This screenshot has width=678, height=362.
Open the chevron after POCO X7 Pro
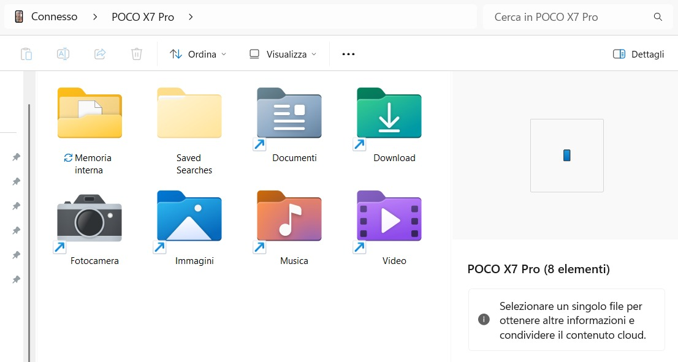(x=191, y=17)
